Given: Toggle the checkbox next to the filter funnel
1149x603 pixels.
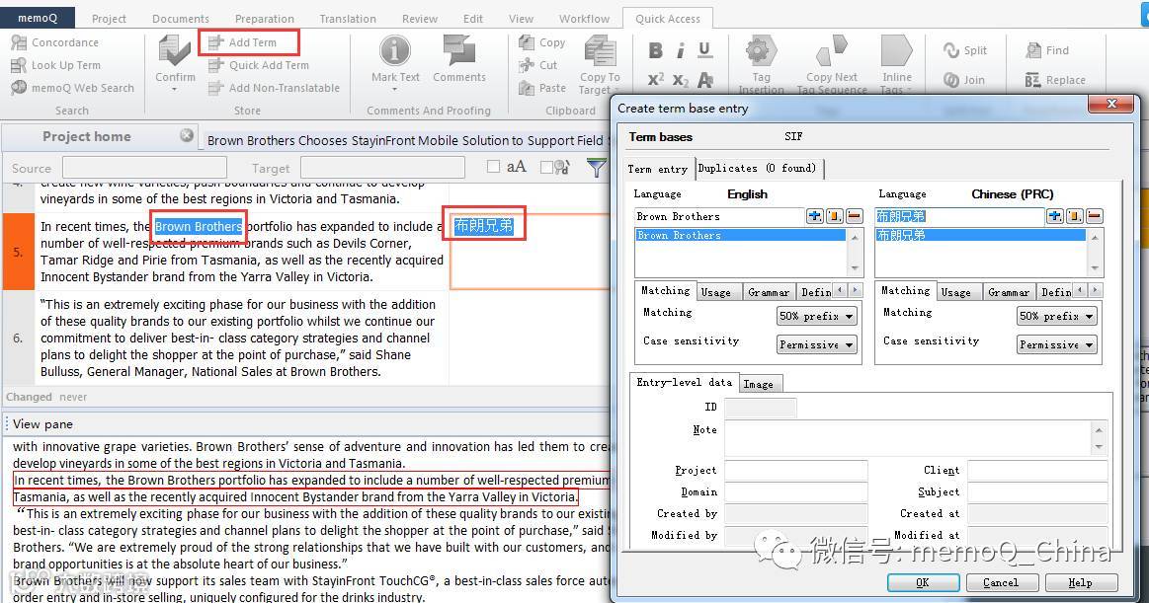Looking at the screenshot, I should click(546, 167).
